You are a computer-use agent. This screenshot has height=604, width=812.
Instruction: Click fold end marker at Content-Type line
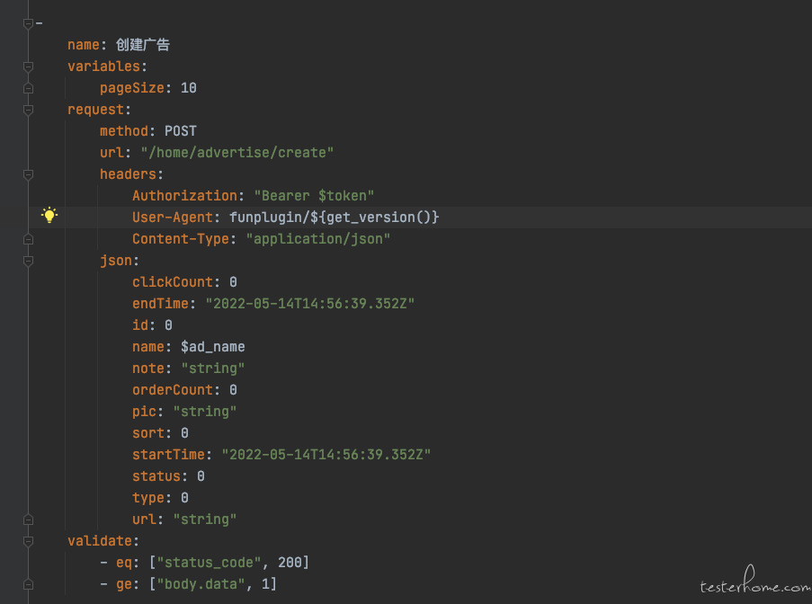pos(28,239)
